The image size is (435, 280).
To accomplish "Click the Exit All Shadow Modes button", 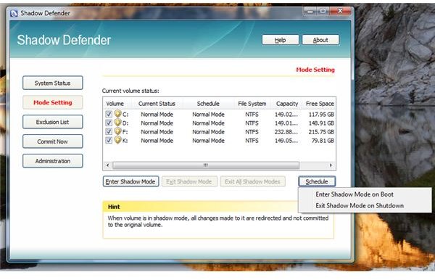I will 253,181.
